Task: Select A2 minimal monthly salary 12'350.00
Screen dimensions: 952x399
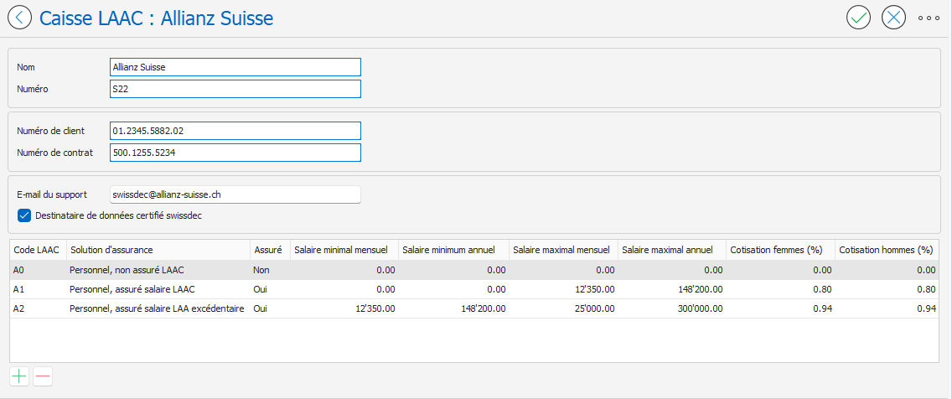Action: [x=344, y=308]
